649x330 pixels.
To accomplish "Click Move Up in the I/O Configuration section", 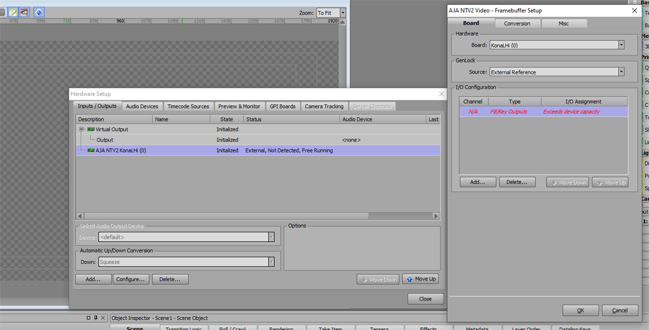I will 610,183.
